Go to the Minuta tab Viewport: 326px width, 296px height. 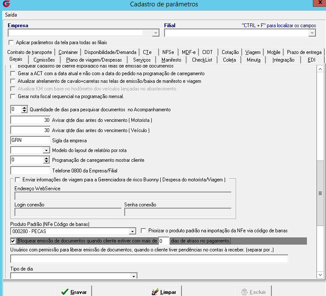click(254, 60)
